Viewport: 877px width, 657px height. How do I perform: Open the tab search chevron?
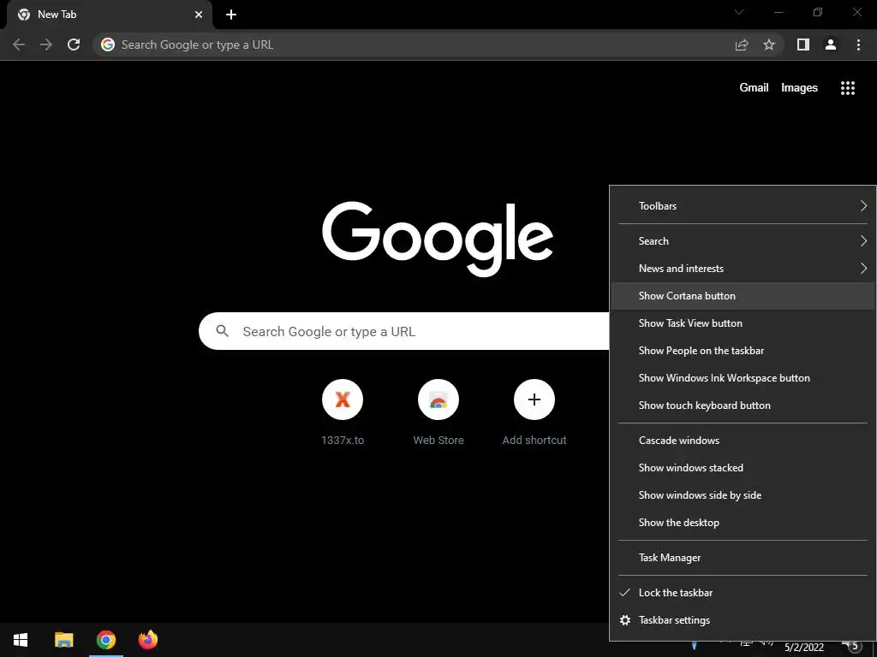click(739, 12)
